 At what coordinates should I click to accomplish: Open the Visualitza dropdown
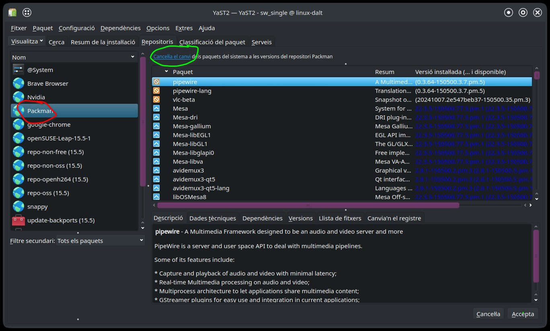click(x=27, y=41)
